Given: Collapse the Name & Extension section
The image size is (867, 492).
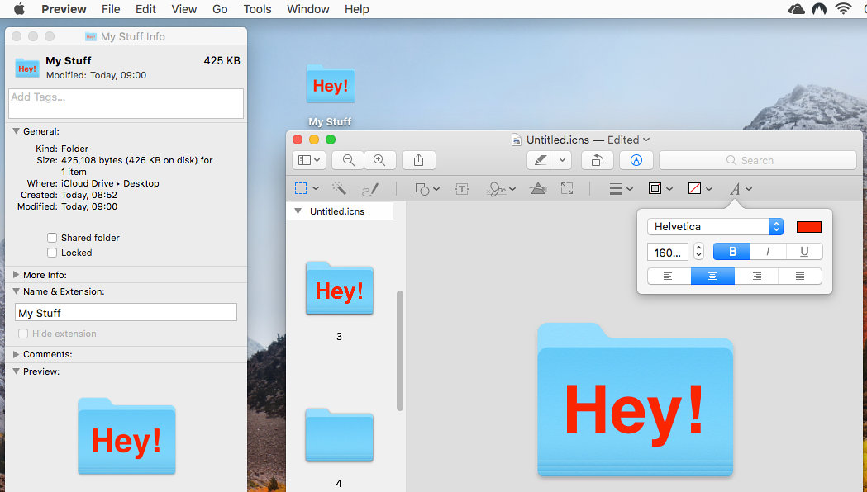Looking at the screenshot, I should click(15, 293).
